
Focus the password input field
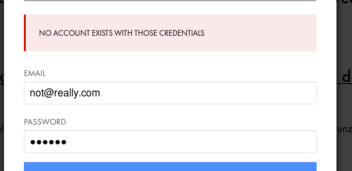(x=170, y=142)
